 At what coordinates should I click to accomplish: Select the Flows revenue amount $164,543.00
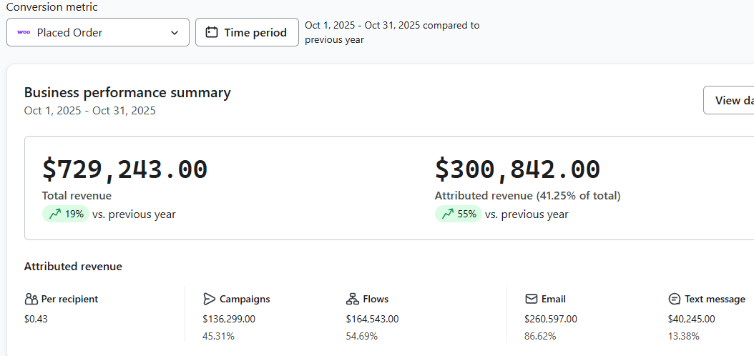(x=372, y=319)
